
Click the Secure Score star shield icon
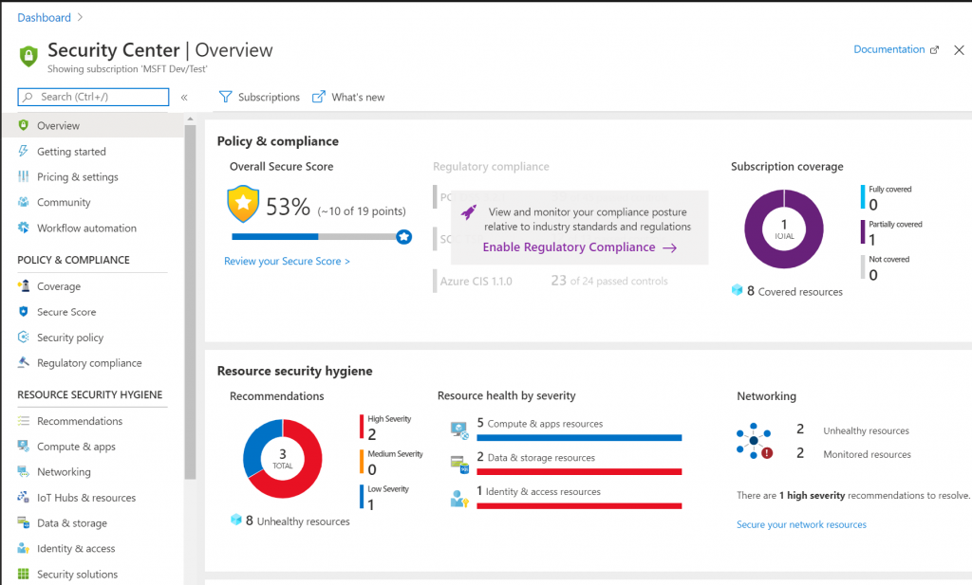click(x=243, y=204)
